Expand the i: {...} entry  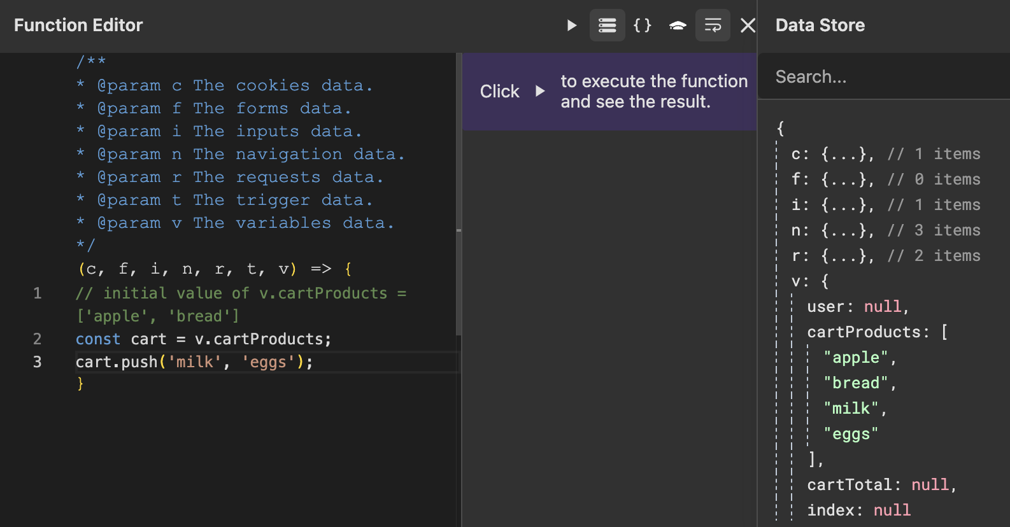886,205
